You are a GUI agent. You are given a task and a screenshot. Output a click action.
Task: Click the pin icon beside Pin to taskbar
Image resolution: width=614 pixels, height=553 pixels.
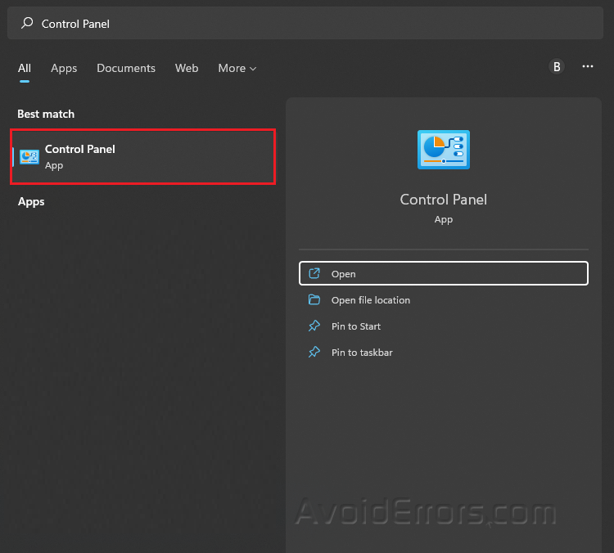pyautogui.click(x=314, y=353)
